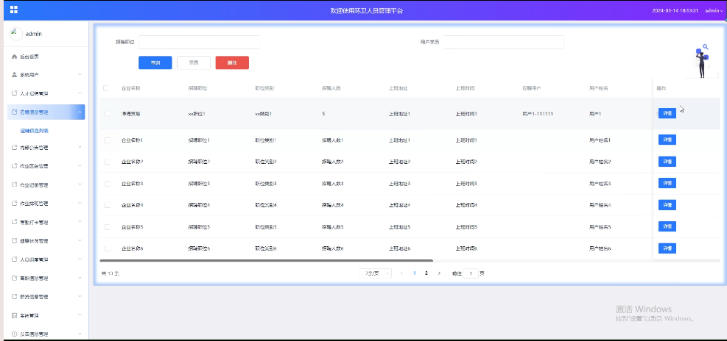Click the cell 用户1-111111
This screenshot has width=727, height=341.
[538, 113]
